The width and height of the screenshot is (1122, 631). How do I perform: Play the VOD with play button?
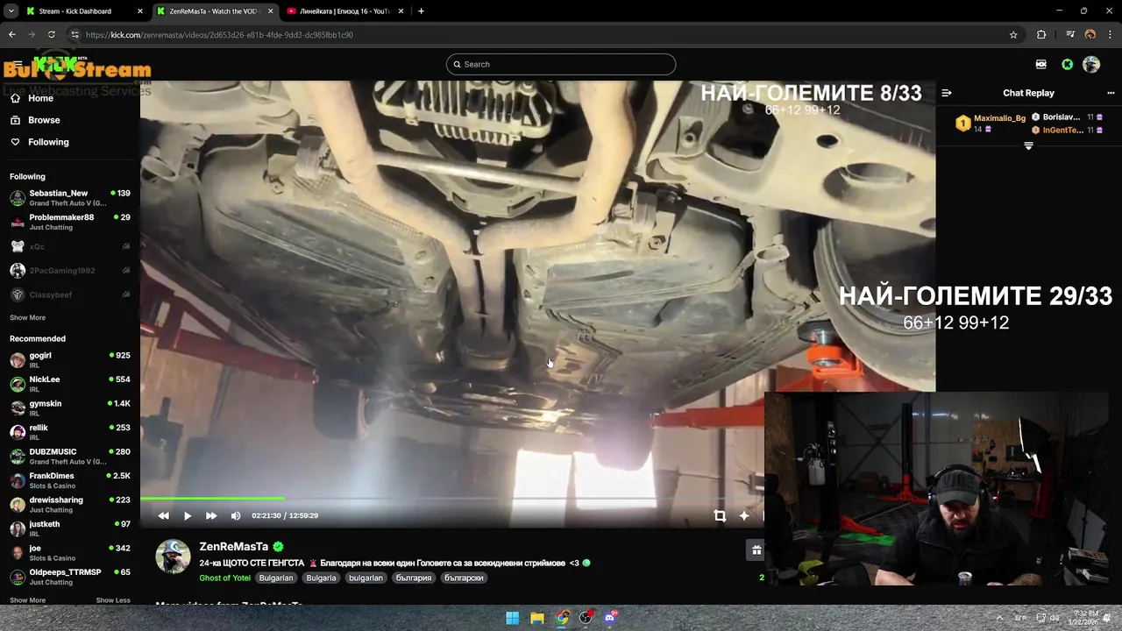tap(188, 516)
